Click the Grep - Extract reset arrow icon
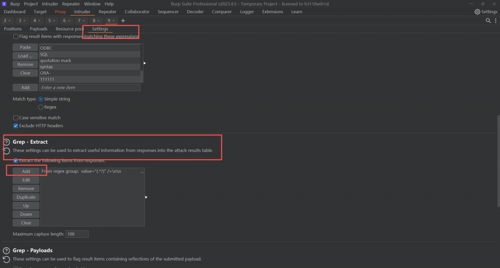The image size is (500, 268). (6, 151)
